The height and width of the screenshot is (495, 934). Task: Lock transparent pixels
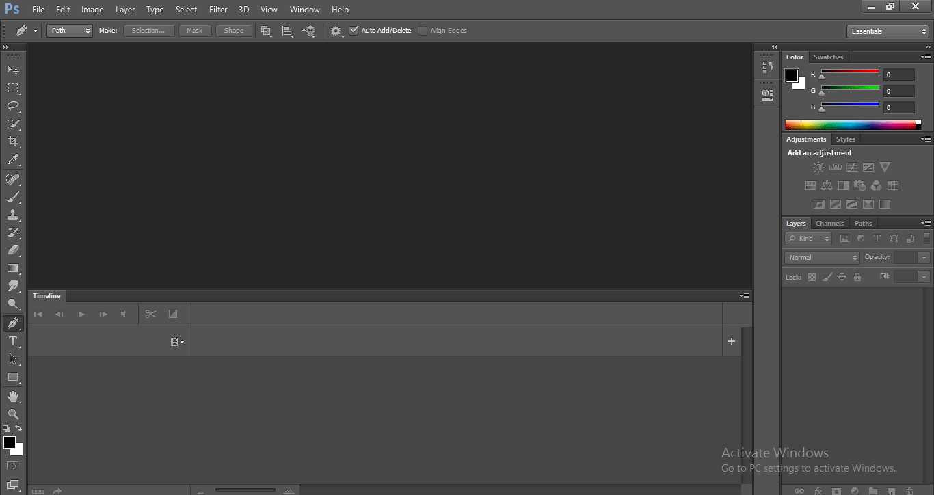coord(812,277)
